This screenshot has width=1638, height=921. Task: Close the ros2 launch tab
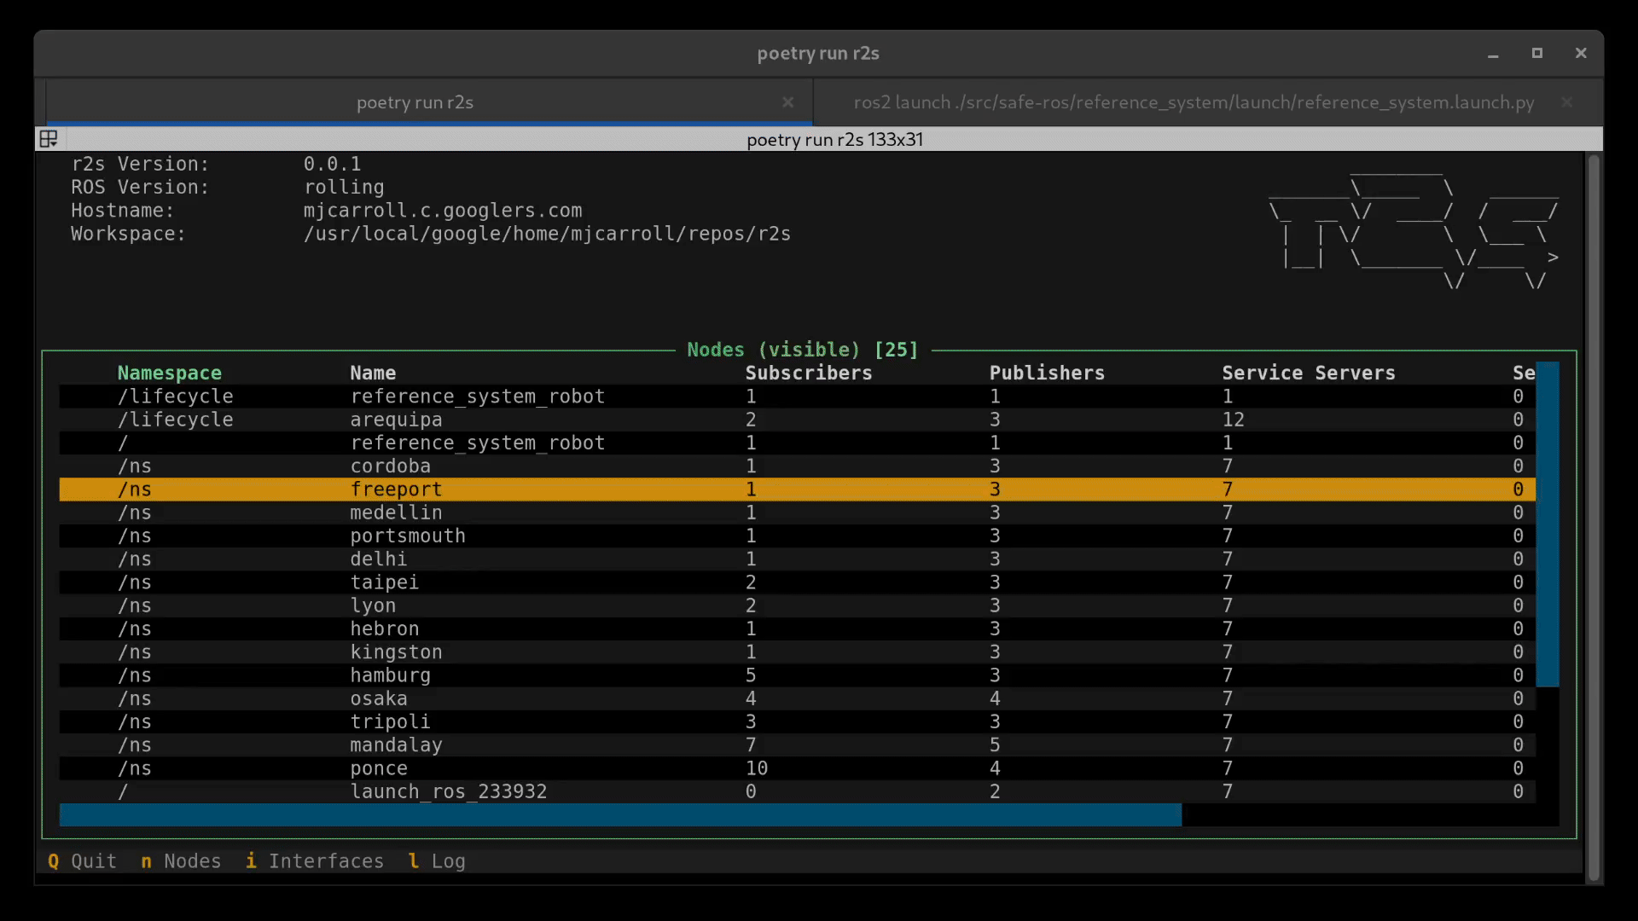point(1566,102)
